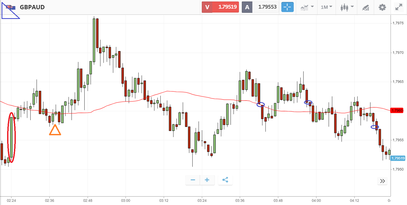
Task: Click the red moving average price label 1.7960
Action: [x=397, y=111]
